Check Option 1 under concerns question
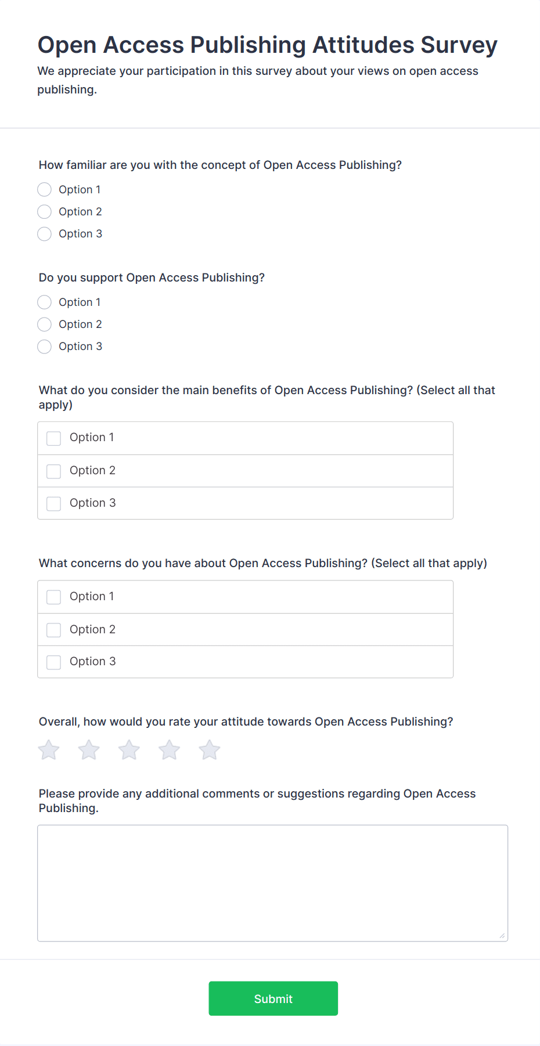Viewport: 540px width, 1046px height. (x=54, y=597)
